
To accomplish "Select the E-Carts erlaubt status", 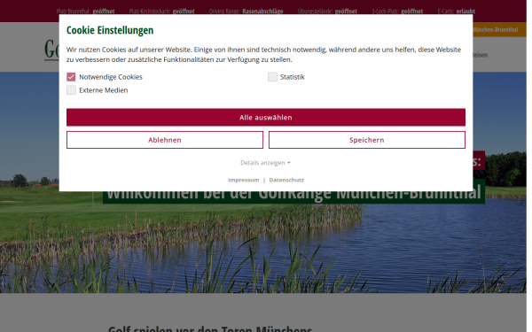I will point(457,12).
